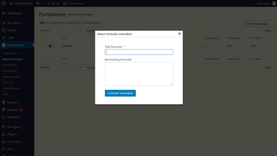Select Import/export submenu entry

pos(11,77)
